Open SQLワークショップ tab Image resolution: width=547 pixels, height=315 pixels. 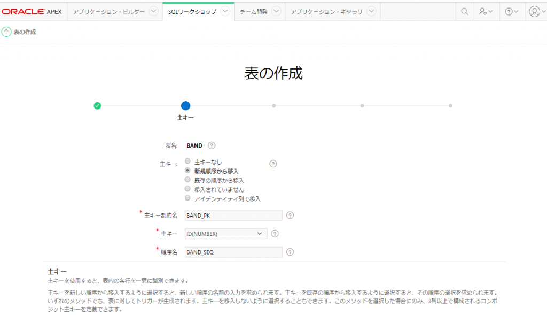coord(192,12)
